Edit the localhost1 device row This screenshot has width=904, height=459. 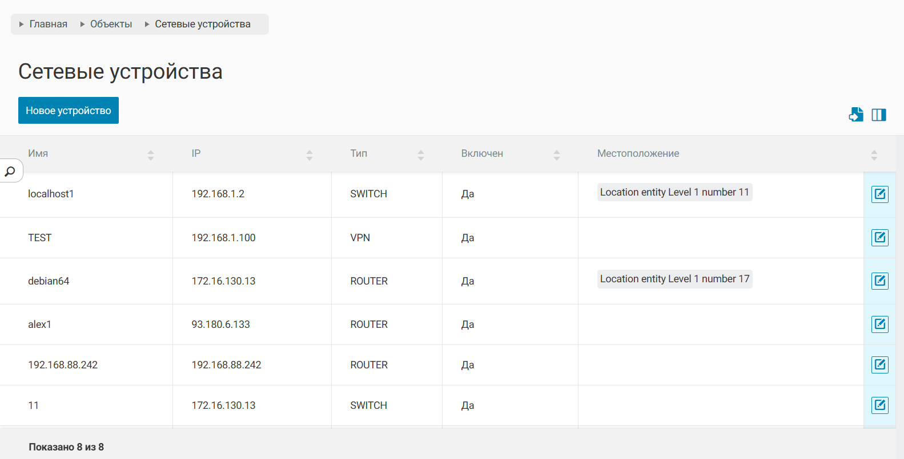[x=879, y=194]
